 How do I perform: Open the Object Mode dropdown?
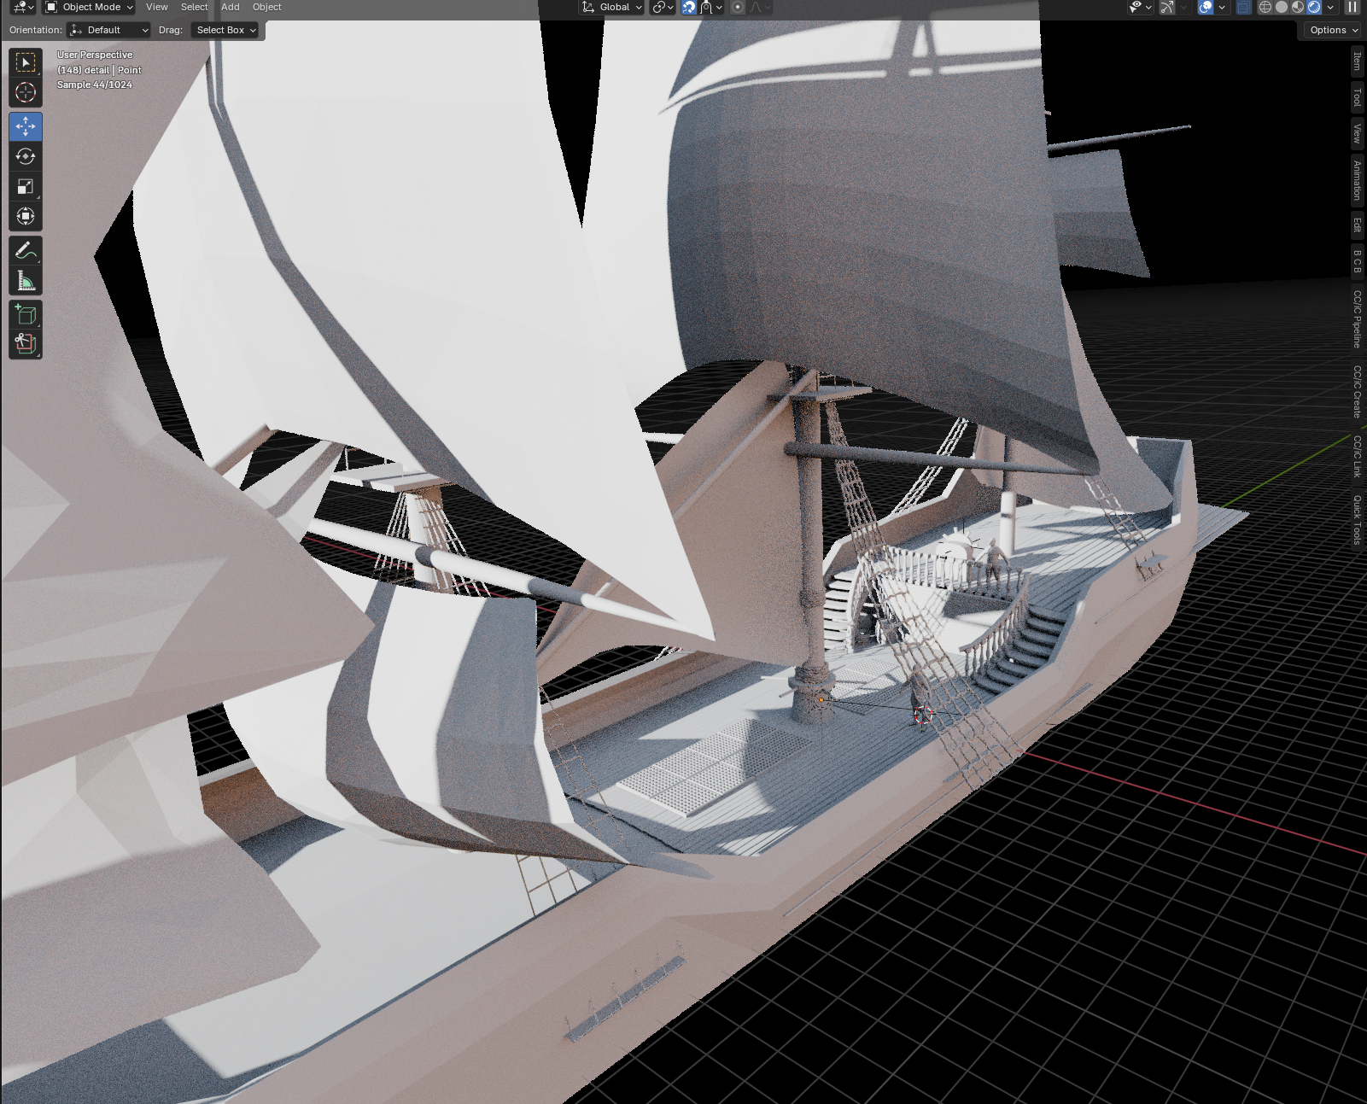click(x=90, y=8)
